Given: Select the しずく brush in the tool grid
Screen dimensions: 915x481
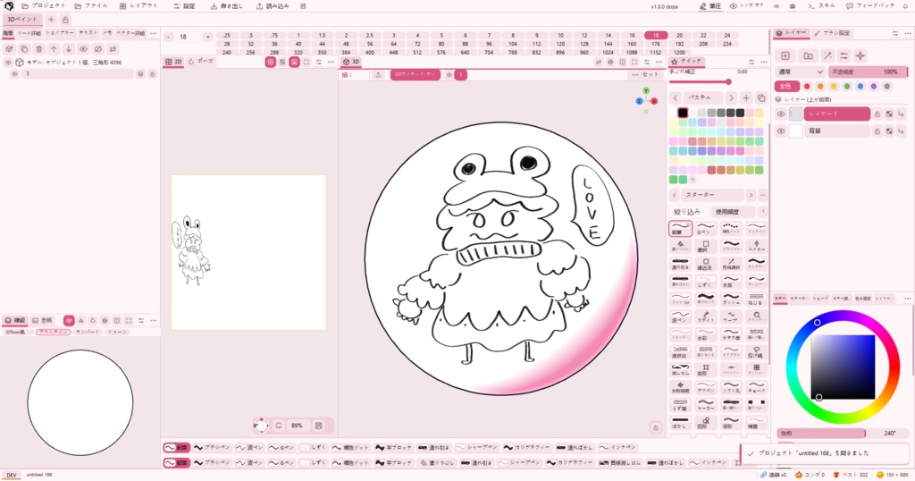Looking at the screenshot, I should 706,281.
